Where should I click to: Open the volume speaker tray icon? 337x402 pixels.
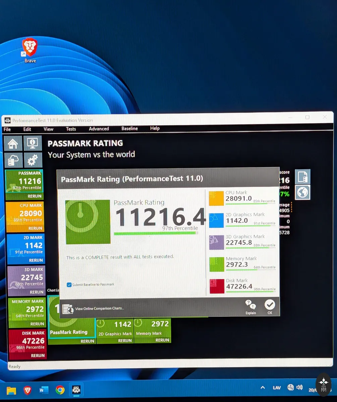(x=299, y=388)
